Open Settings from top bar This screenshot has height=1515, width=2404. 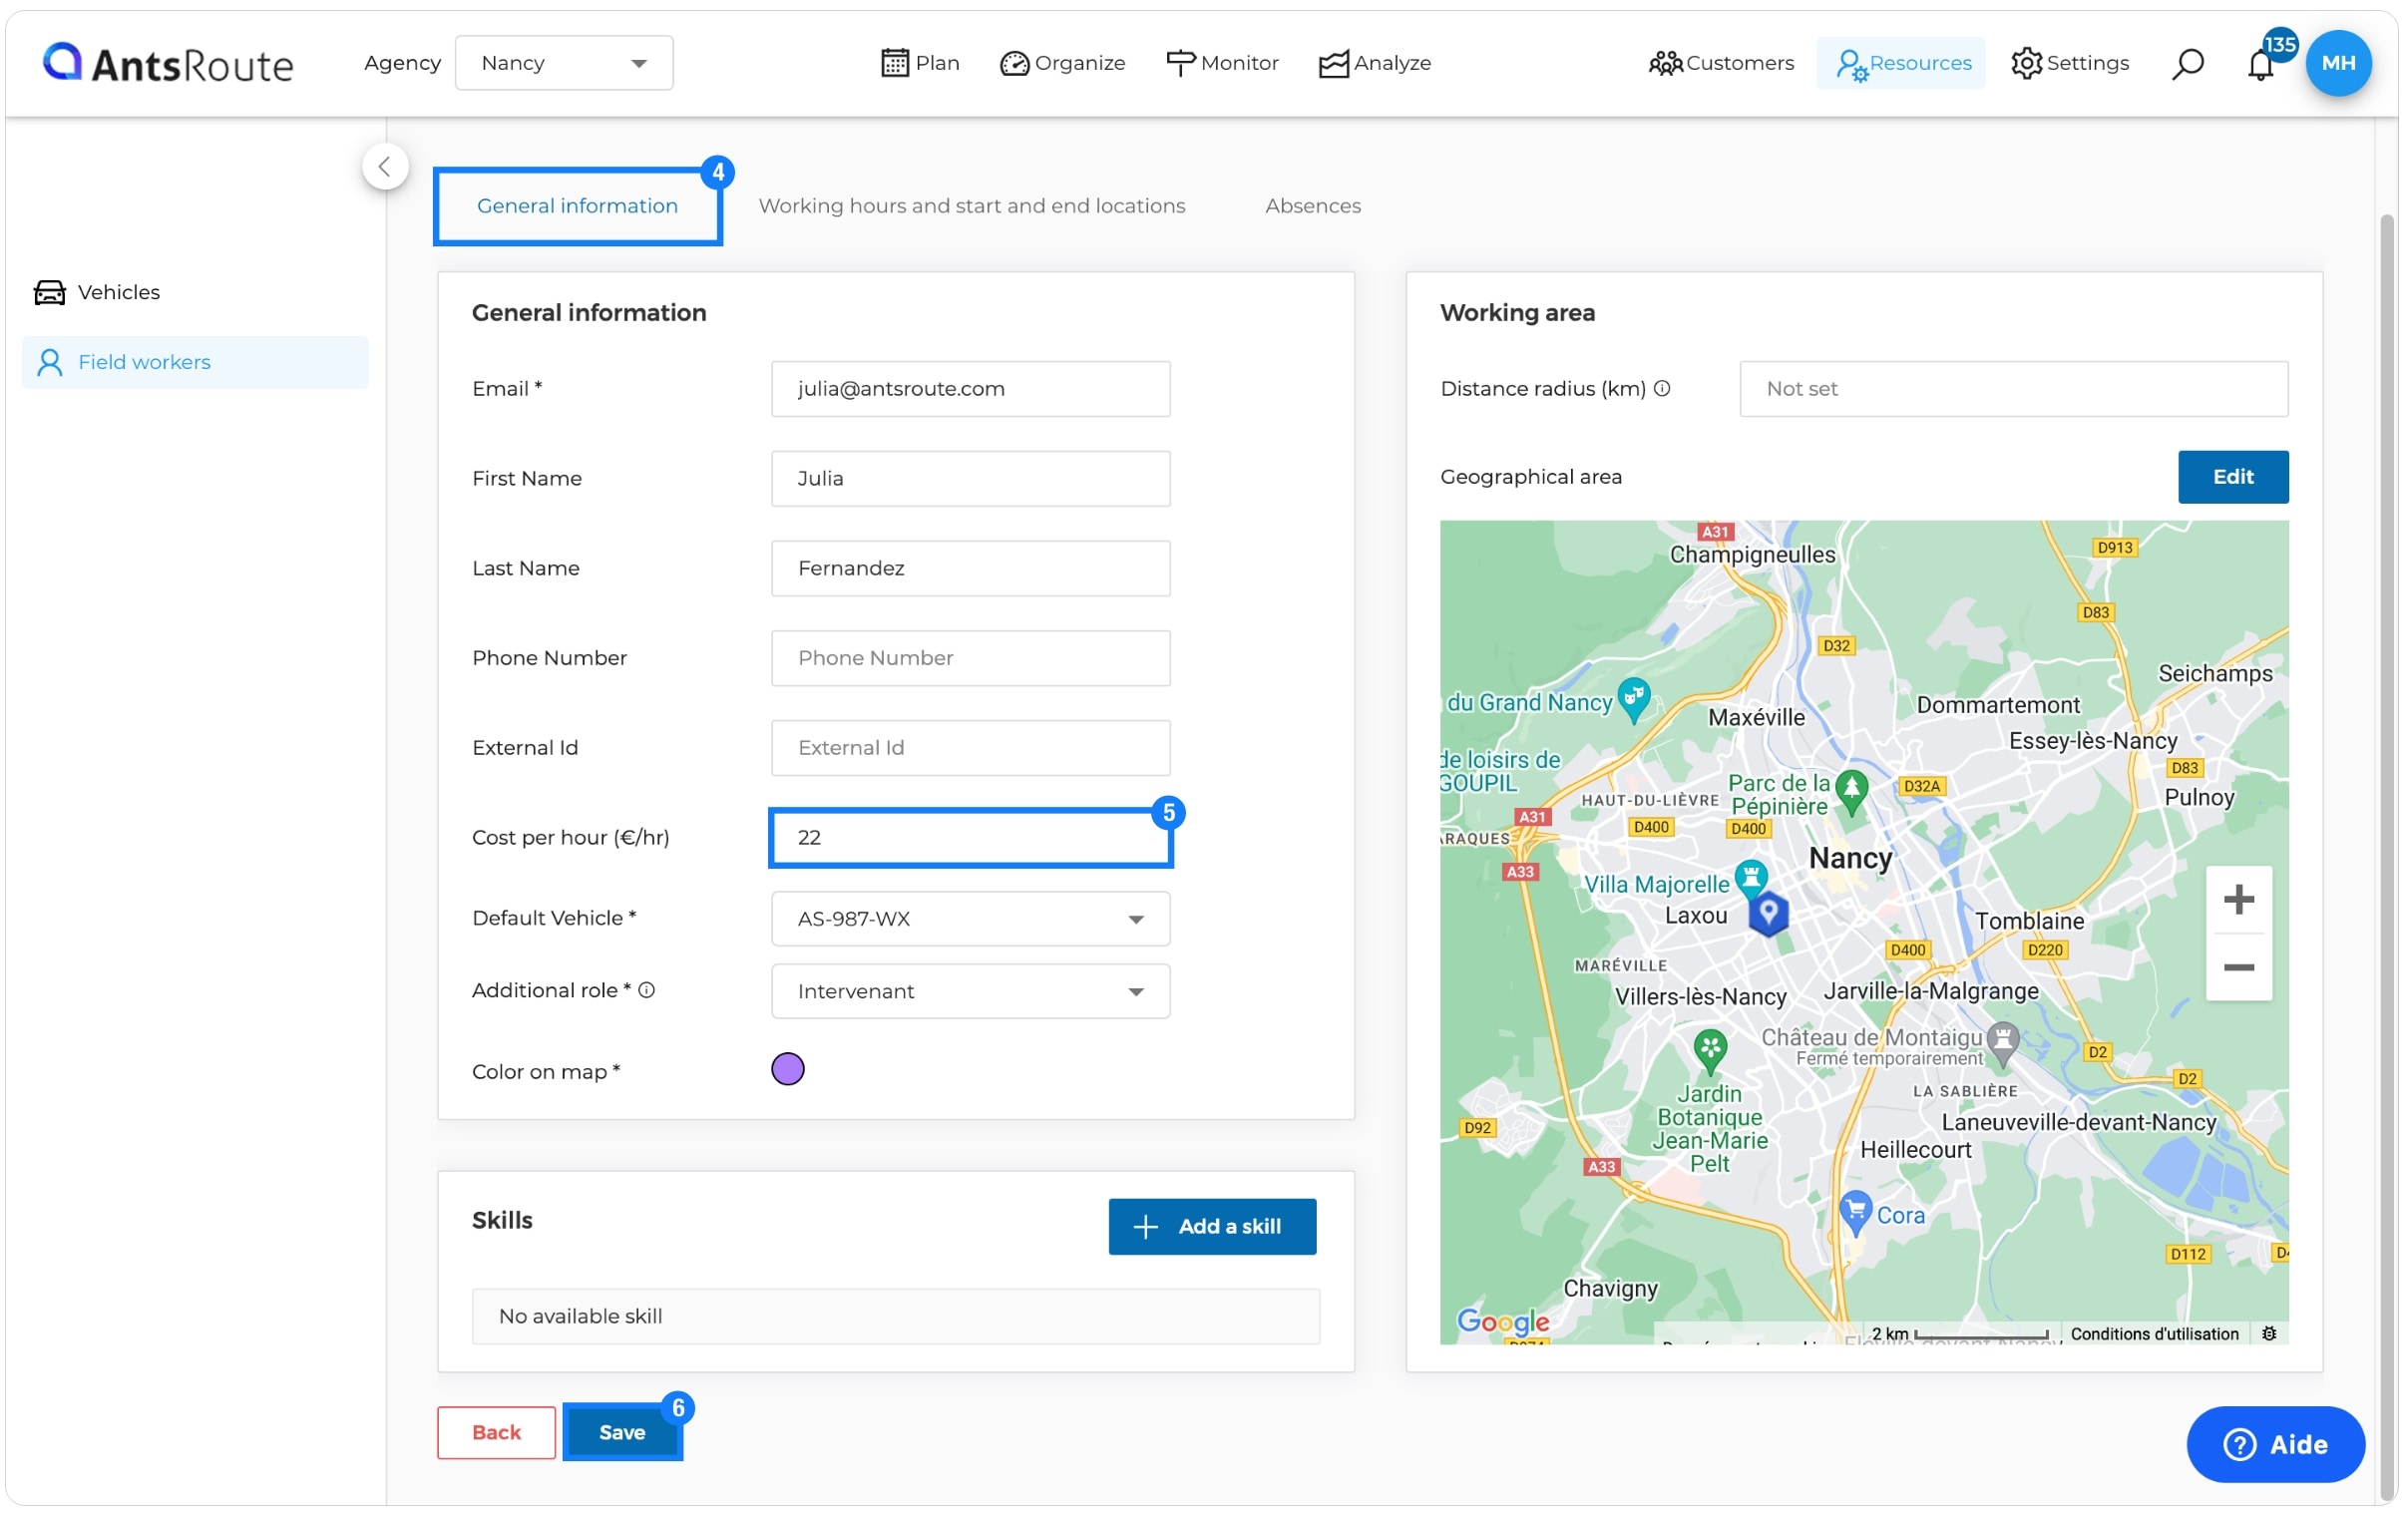[x=2071, y=63]
